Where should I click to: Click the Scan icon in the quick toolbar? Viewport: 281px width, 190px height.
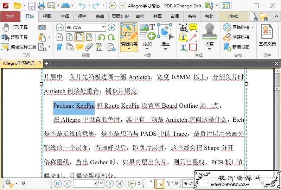tap(65, 6)
